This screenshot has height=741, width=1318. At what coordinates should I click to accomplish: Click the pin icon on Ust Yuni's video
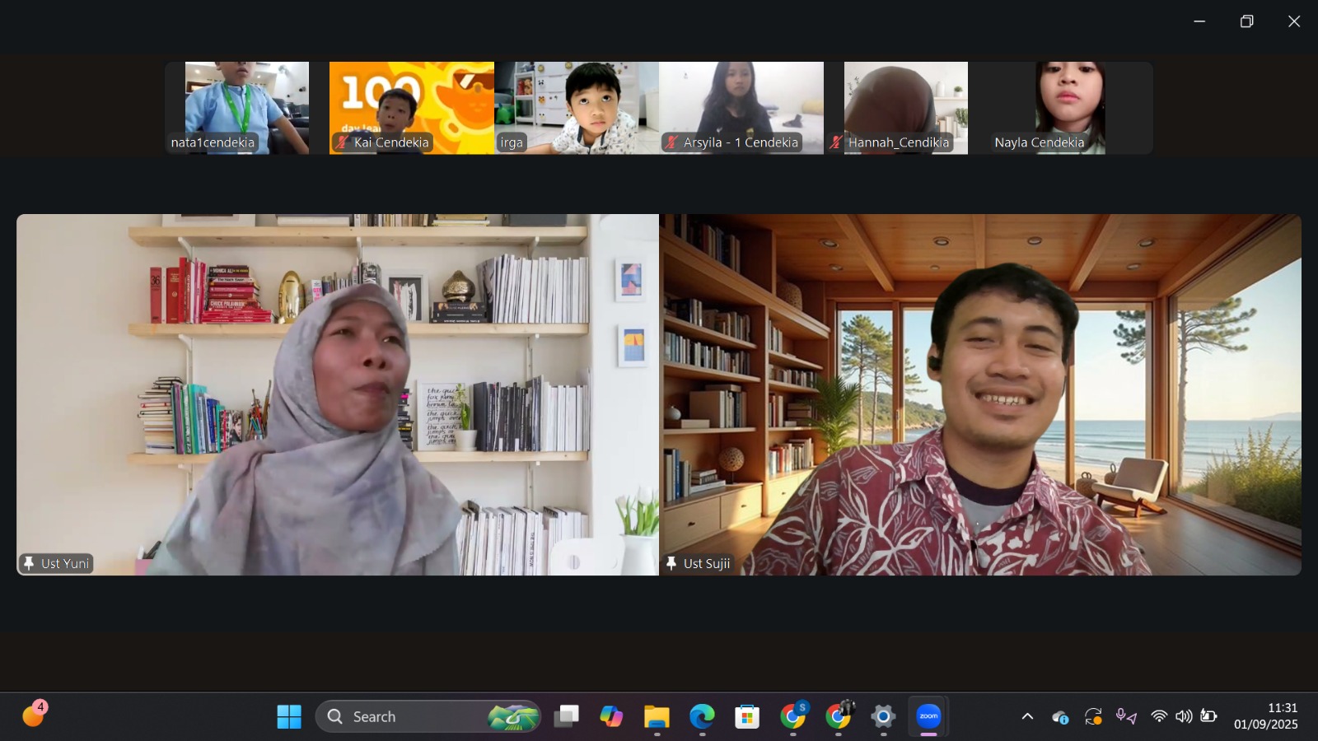tap(29, 563)
